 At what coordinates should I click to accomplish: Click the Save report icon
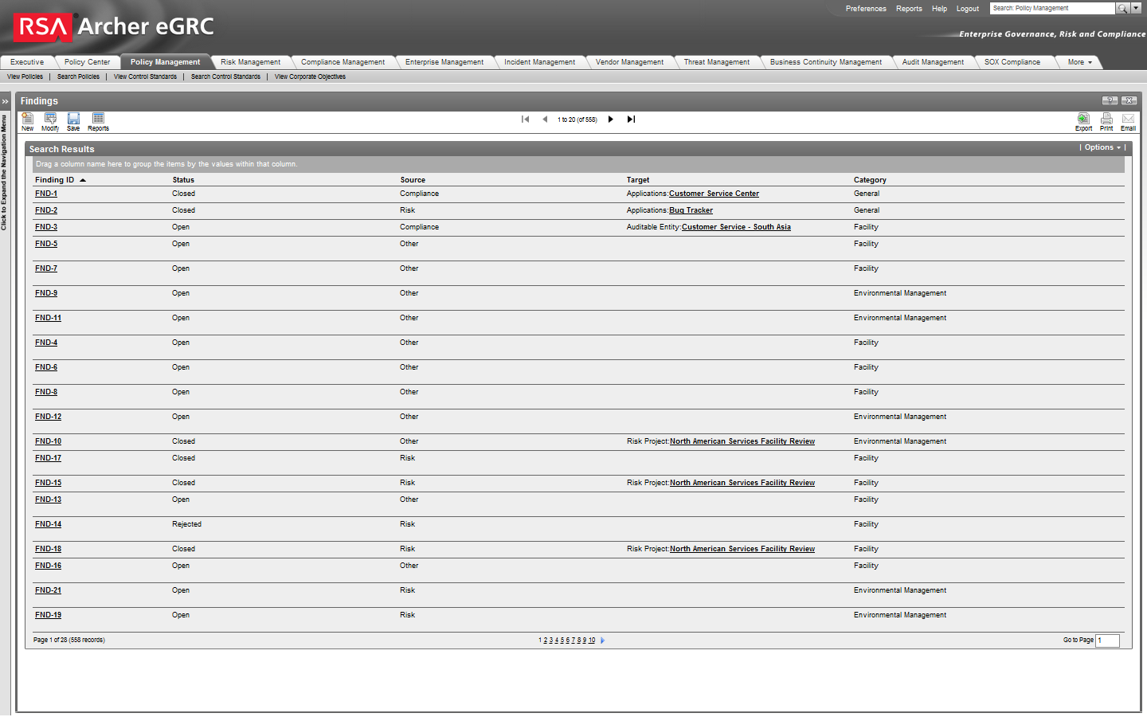coord(73,121)
